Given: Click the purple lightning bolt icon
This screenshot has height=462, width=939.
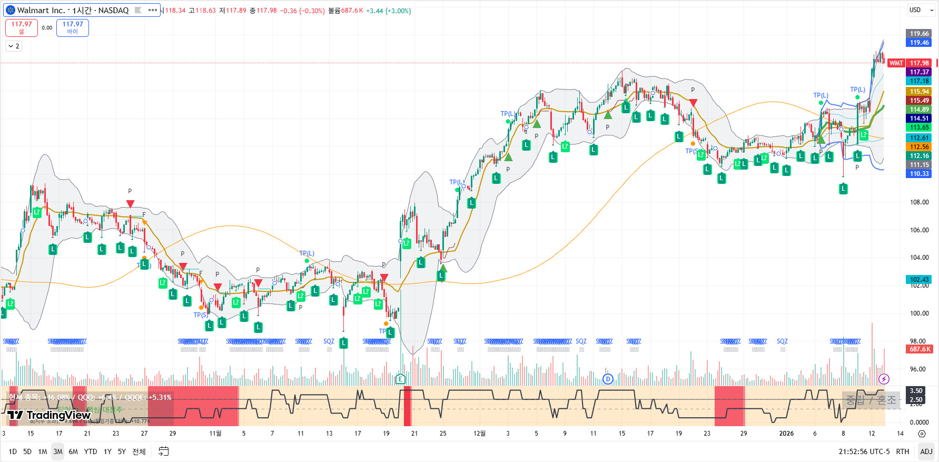Looking at the screenshot, I should tap(884, 379).
